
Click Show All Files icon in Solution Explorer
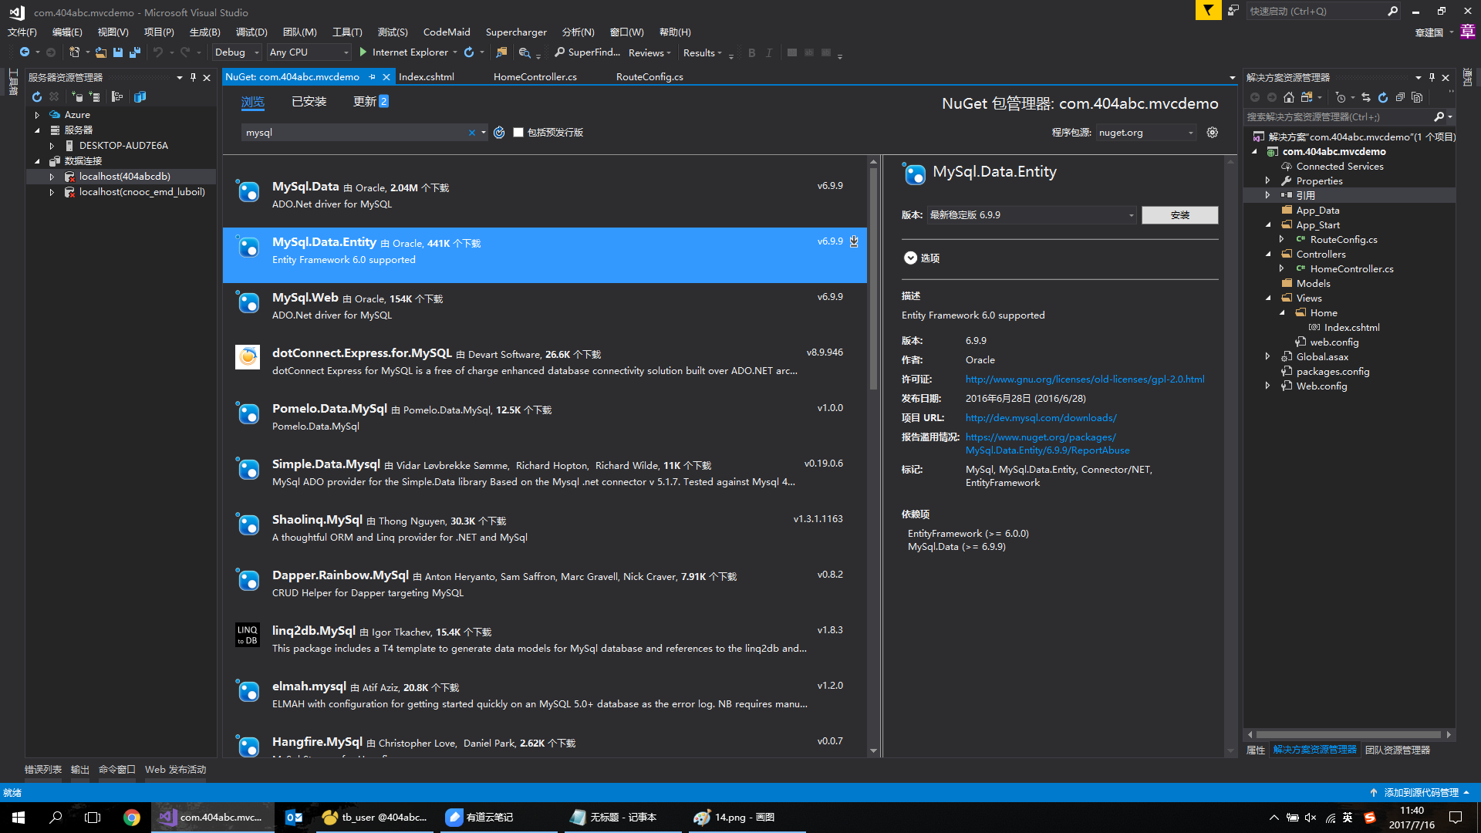(1417, 97)
